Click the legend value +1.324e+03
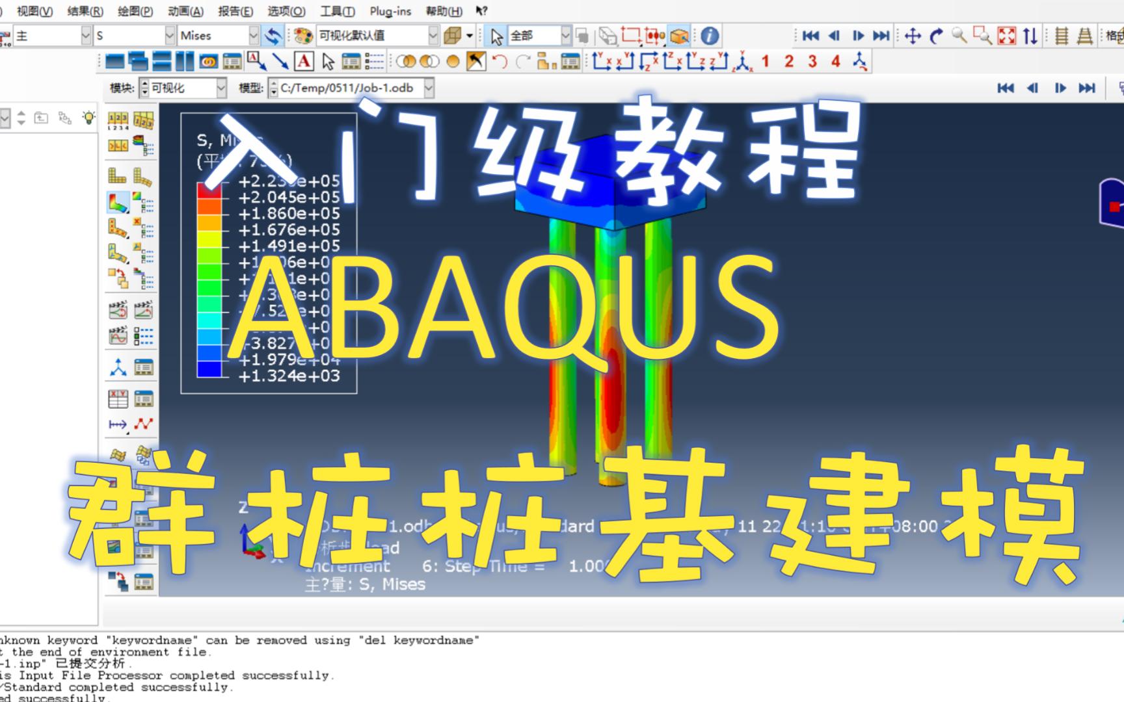 coord(289,376)
